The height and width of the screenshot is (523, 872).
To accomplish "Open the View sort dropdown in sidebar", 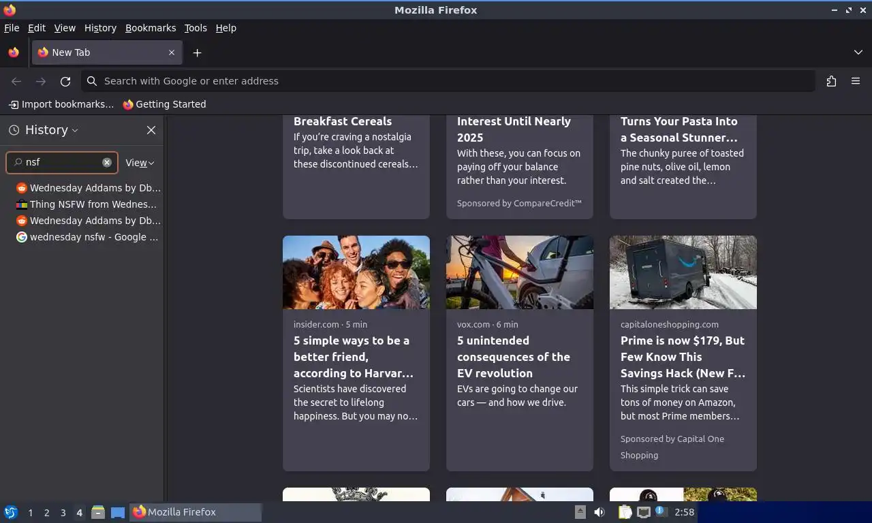I will pos(140,163).
